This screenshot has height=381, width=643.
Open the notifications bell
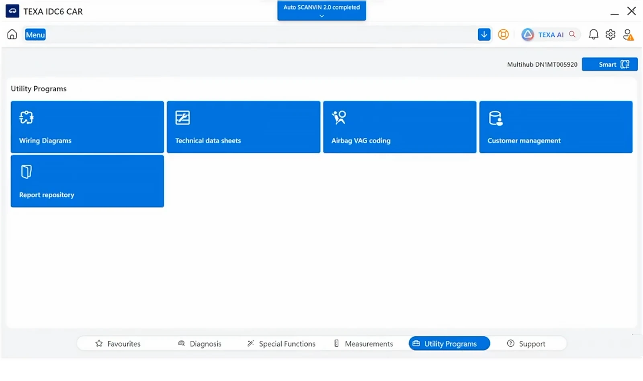(x=593, y=35)
